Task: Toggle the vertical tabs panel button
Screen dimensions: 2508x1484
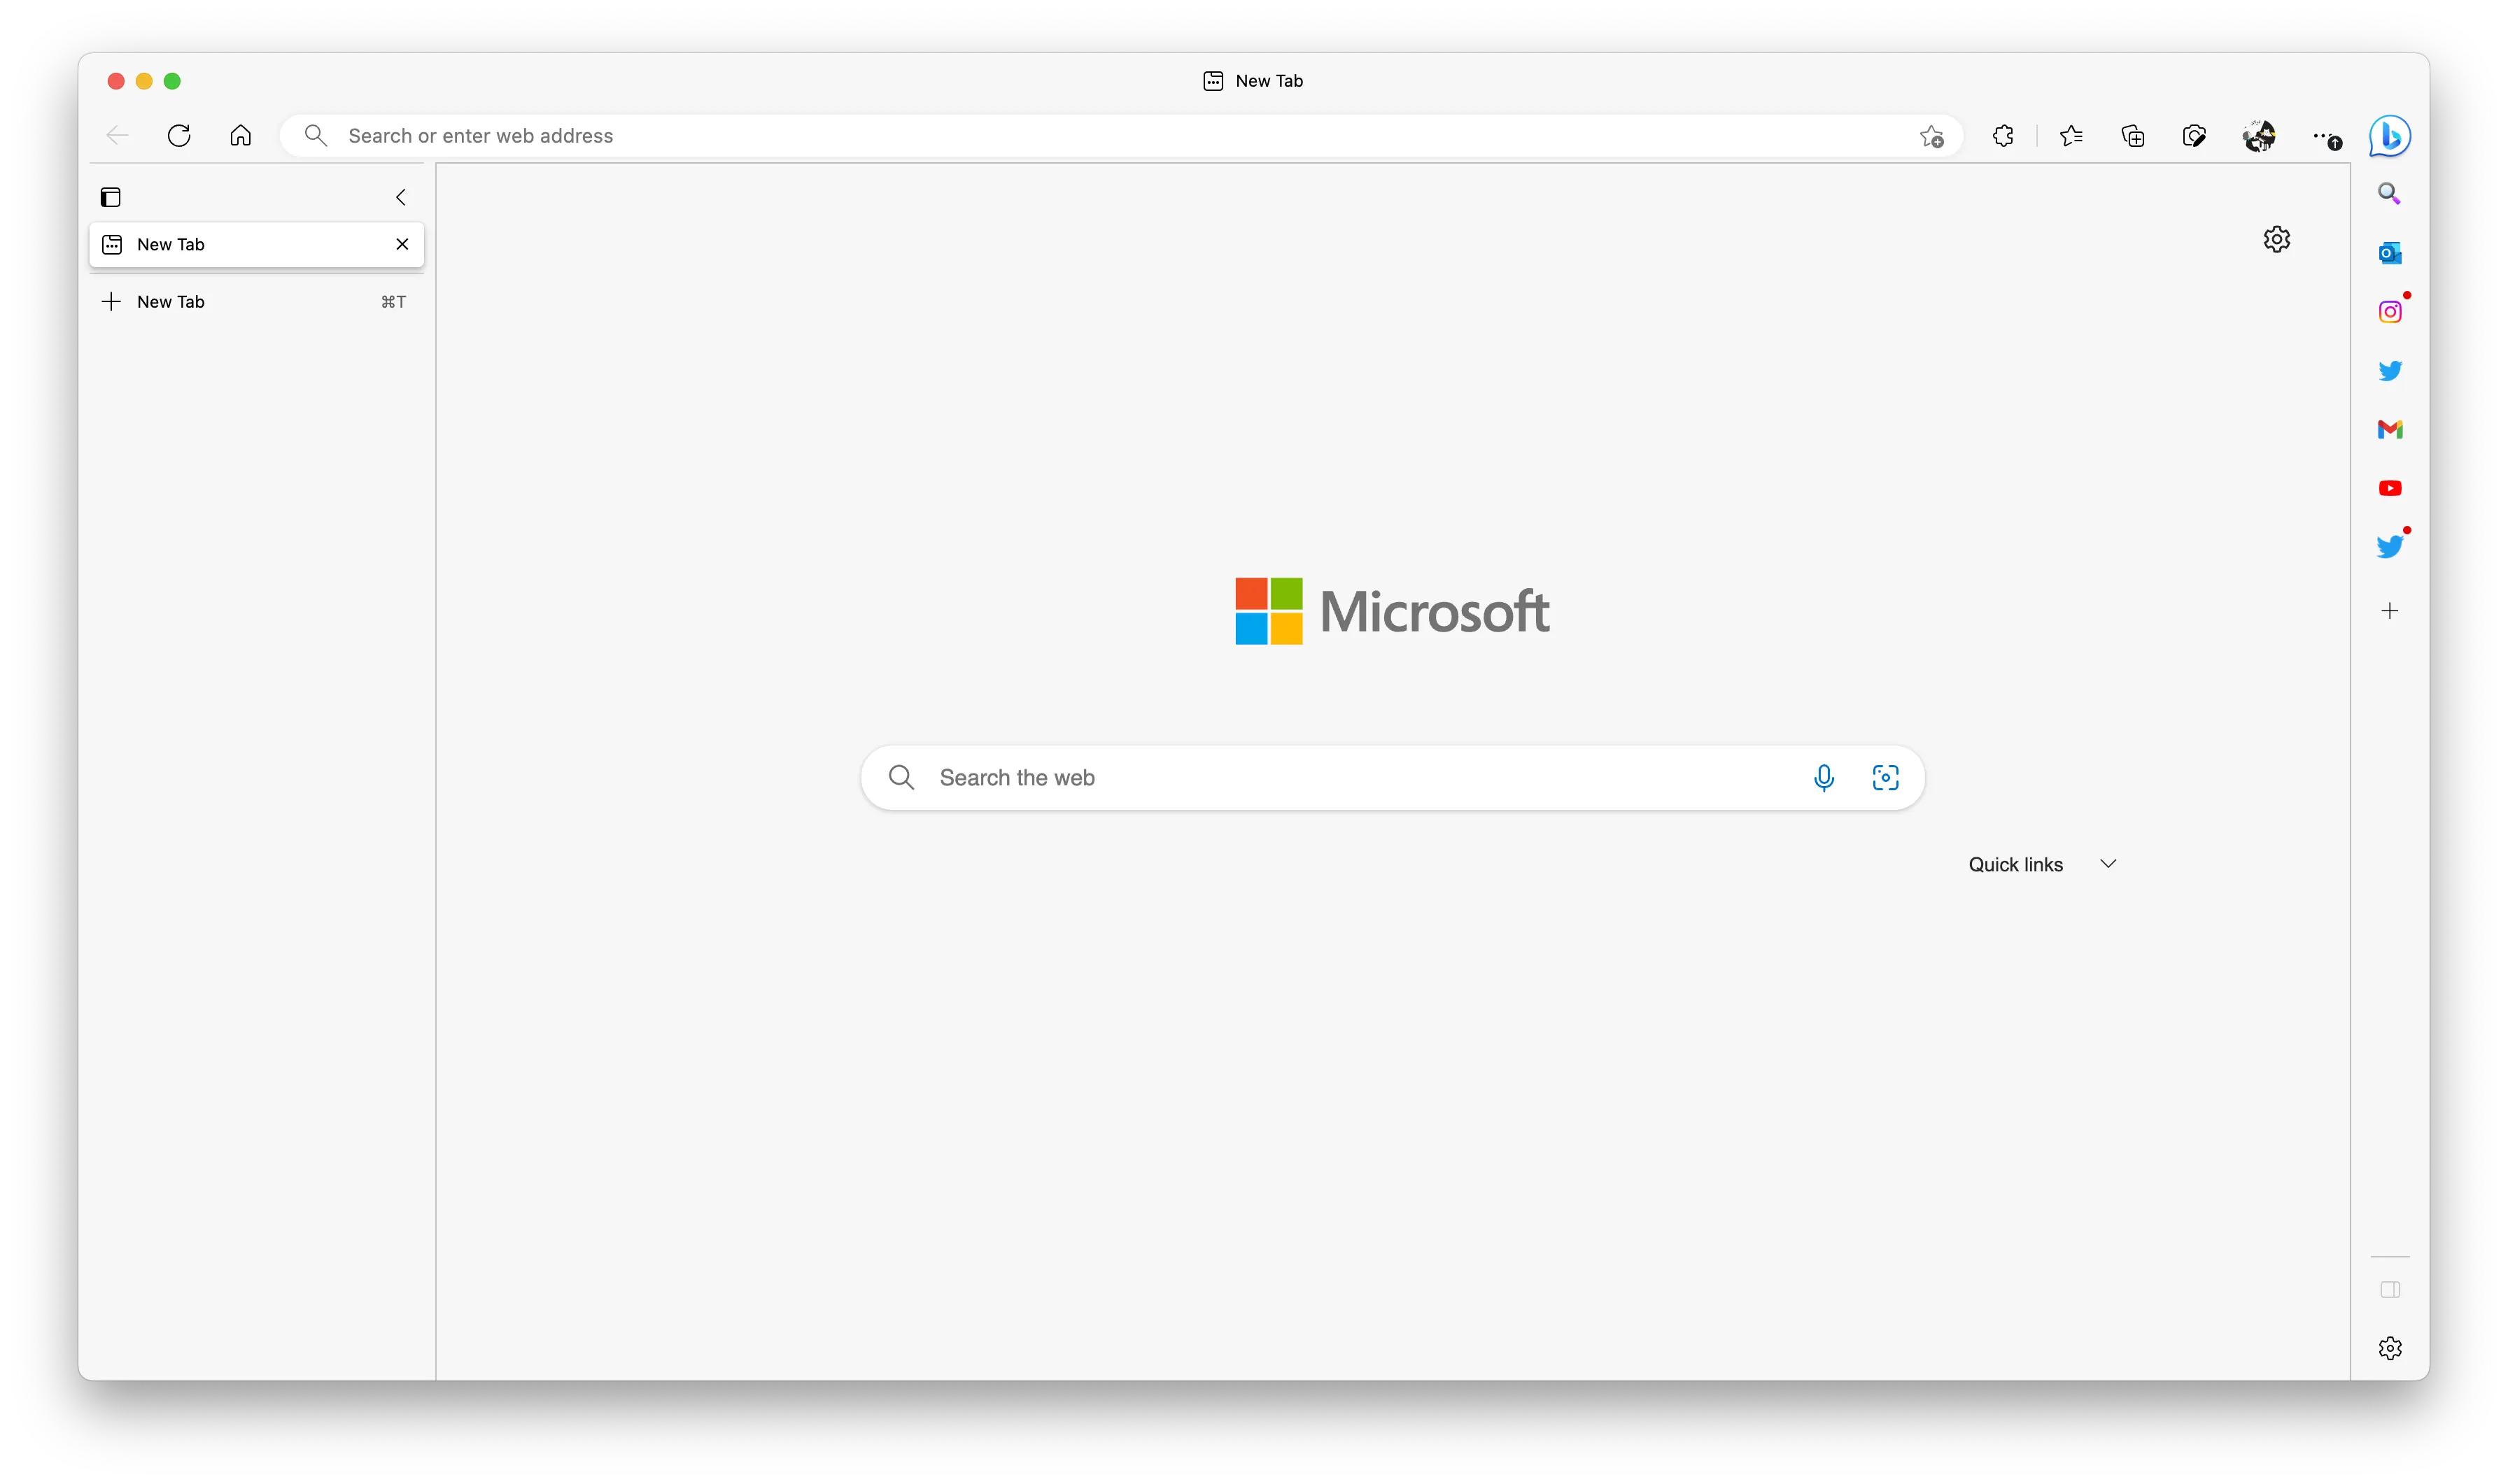Action: point(111,197)
